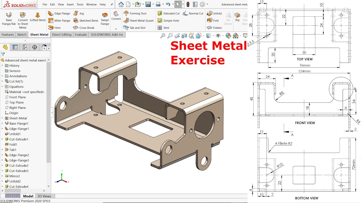Open the Direct Editing tab
The width and height of the screenshot is (361, 203).
(62, 35)
